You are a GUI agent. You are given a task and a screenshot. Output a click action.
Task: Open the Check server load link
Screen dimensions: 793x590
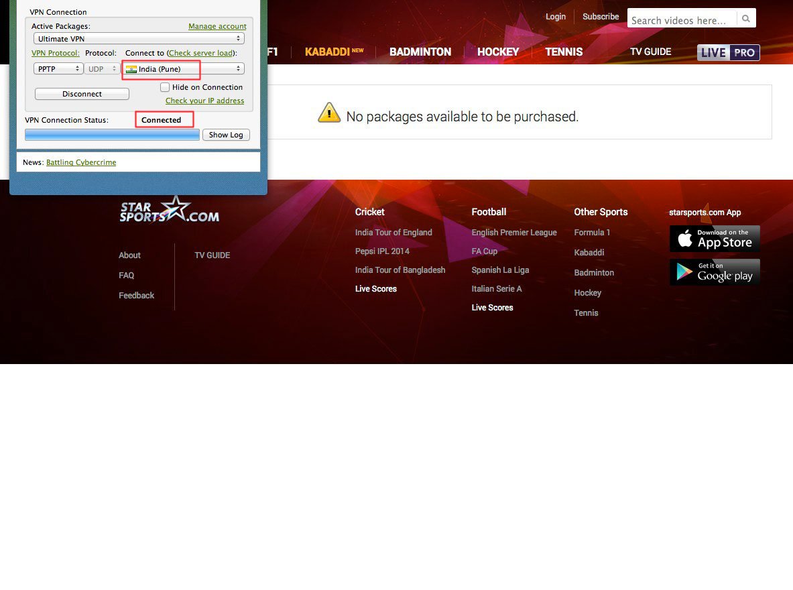[201, 53]
